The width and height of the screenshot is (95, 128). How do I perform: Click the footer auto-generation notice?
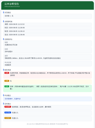click(x=47, y=124)
